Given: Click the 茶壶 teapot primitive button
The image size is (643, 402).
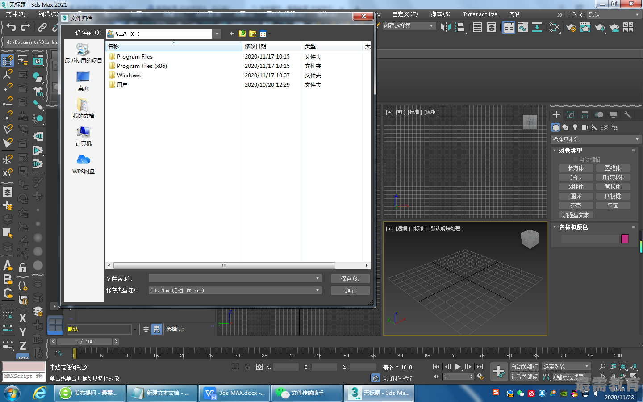Looking at the screenshot, I should [x=576, y=205].
